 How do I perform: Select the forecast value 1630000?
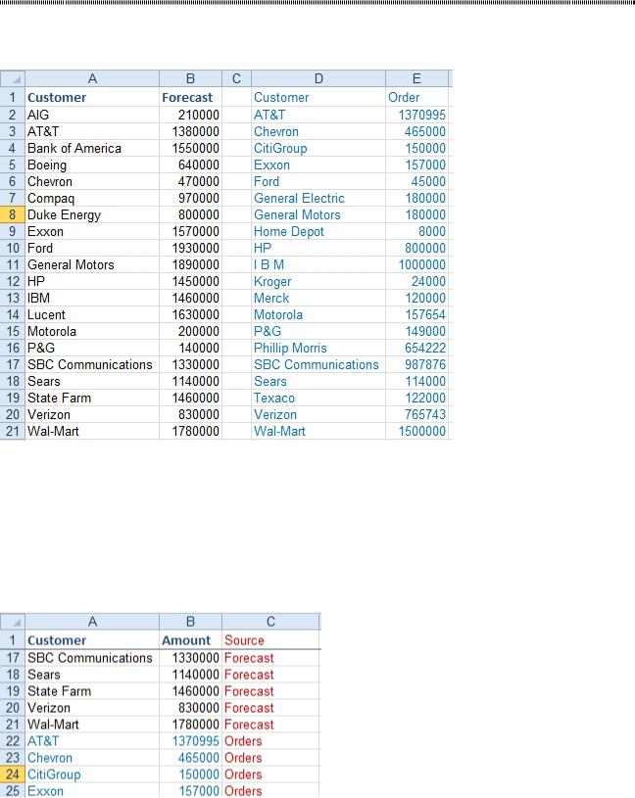(190, 314)
